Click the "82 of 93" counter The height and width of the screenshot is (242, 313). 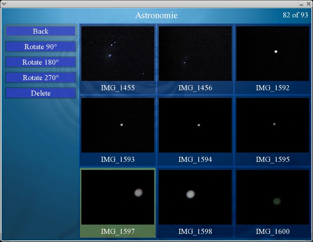point(296,15)
